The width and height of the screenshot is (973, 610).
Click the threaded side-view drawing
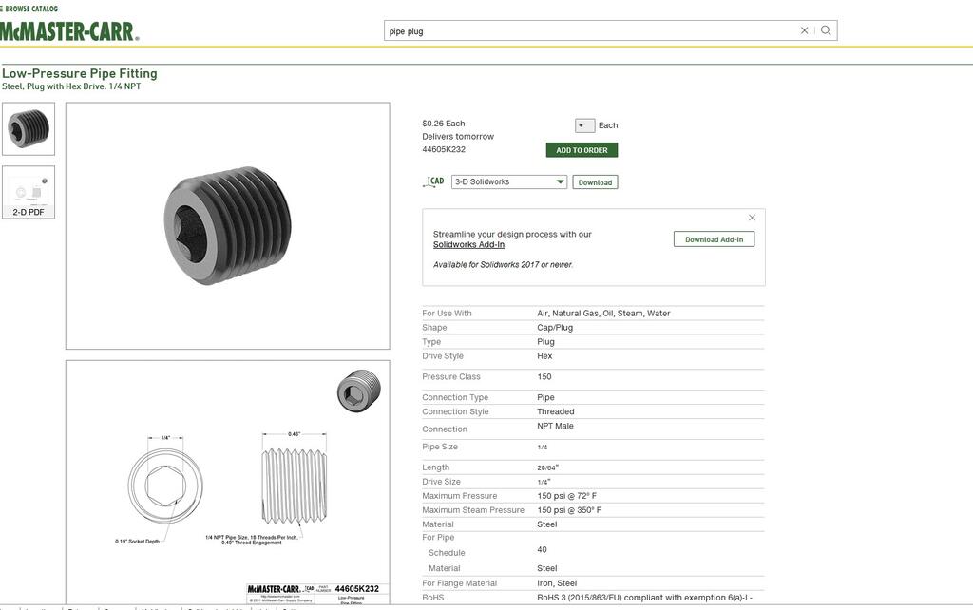pos(295,486)
